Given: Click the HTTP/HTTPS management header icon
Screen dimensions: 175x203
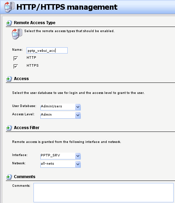Looking at the screenshot, I should pos(9,7).
